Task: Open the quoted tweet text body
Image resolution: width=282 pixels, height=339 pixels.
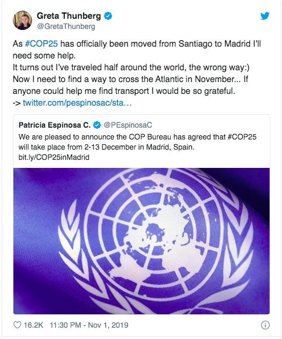Action: click(x=137, y=147)
